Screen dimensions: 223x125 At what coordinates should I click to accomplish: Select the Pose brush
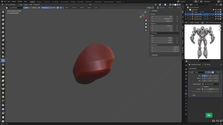[3, 89]
